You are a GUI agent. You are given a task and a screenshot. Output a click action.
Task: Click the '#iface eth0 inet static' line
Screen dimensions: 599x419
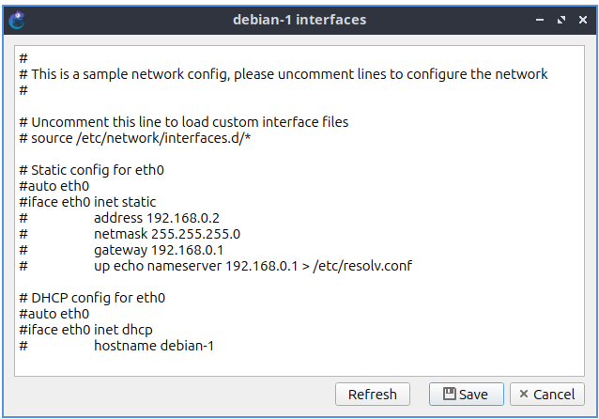[x=87, y=202]
